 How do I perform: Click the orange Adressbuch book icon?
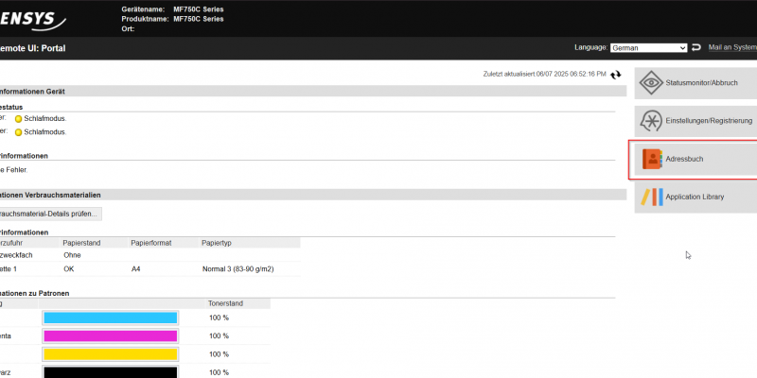651,160
